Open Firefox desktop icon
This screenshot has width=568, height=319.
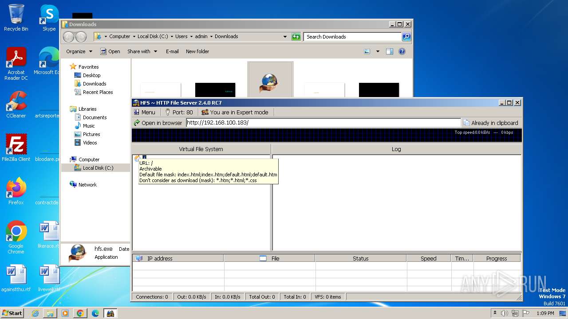[16, 191]
